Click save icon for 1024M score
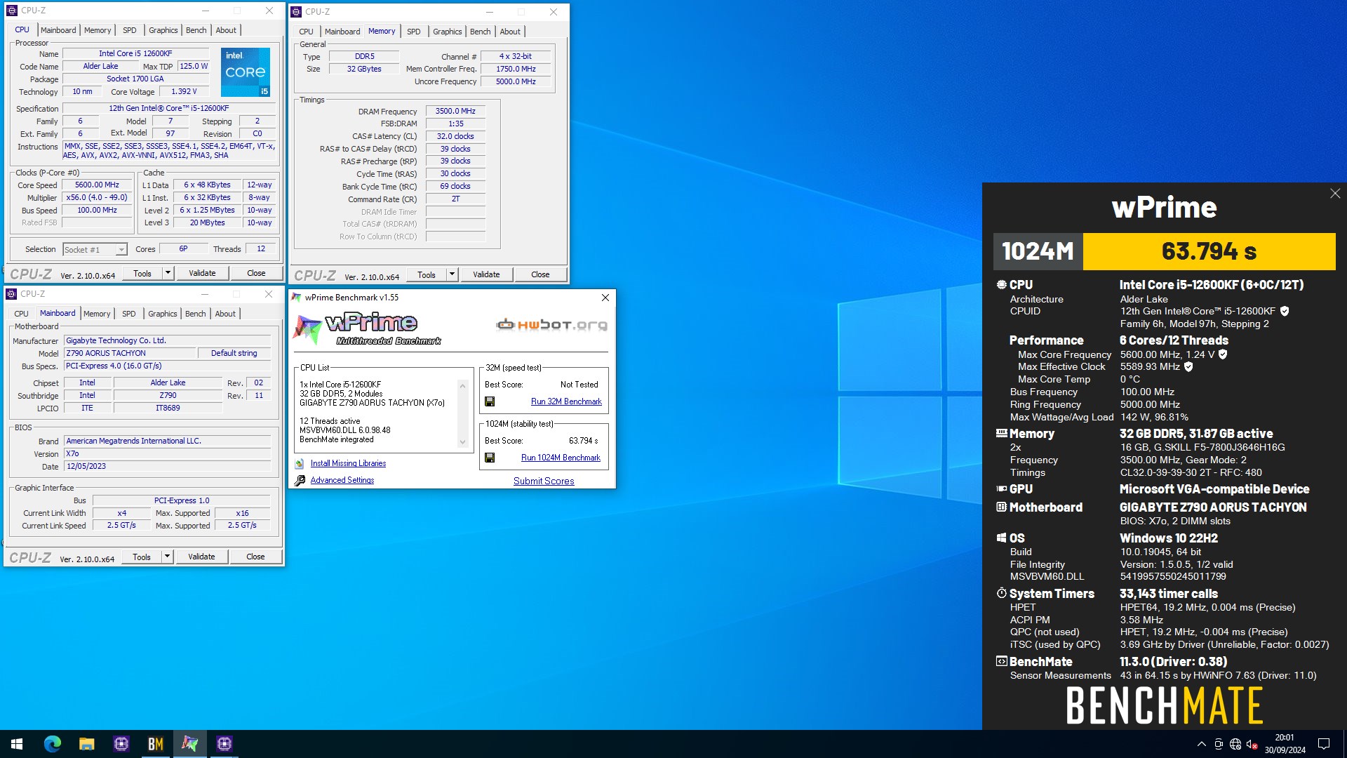This screenshot has width=1347, height=758. pyautogui.click(x=490, y=458)
